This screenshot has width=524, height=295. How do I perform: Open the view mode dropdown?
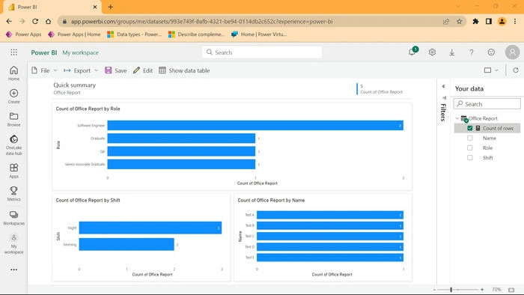(x=491, y=70)
